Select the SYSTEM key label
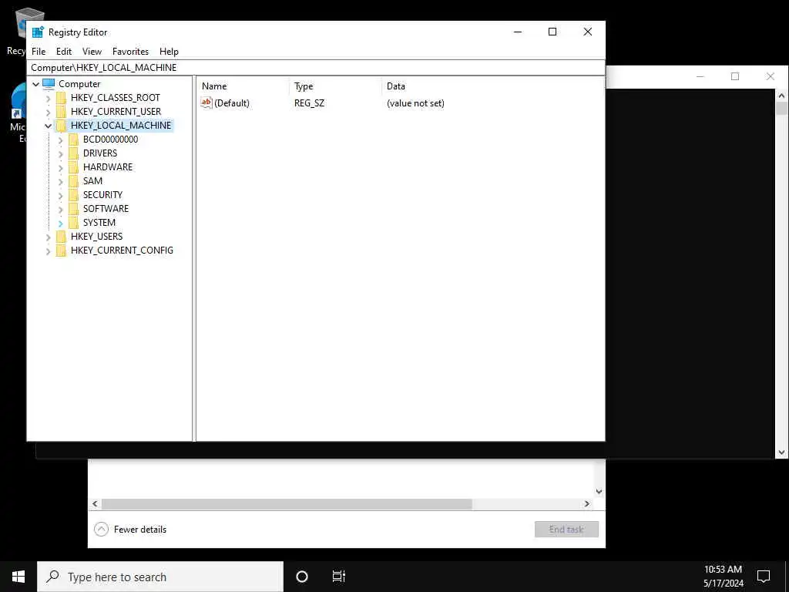789x592 pixels. (99, 223)
